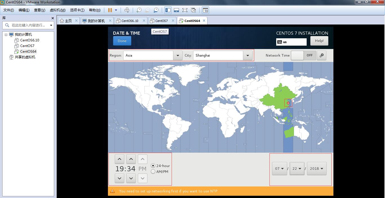Click the console view icon at toolbar end
This screenshot has width=385, height=198.
tap(205, 10)
